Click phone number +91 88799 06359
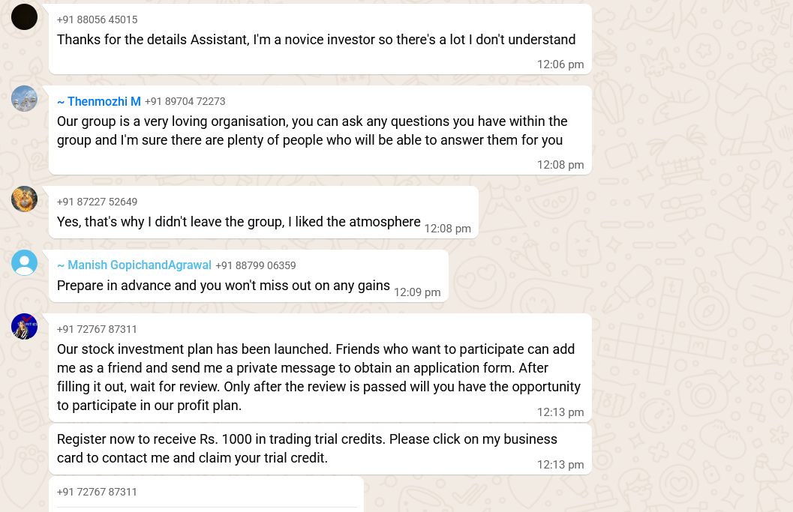793x512 pixels. [x=256, y=265]
